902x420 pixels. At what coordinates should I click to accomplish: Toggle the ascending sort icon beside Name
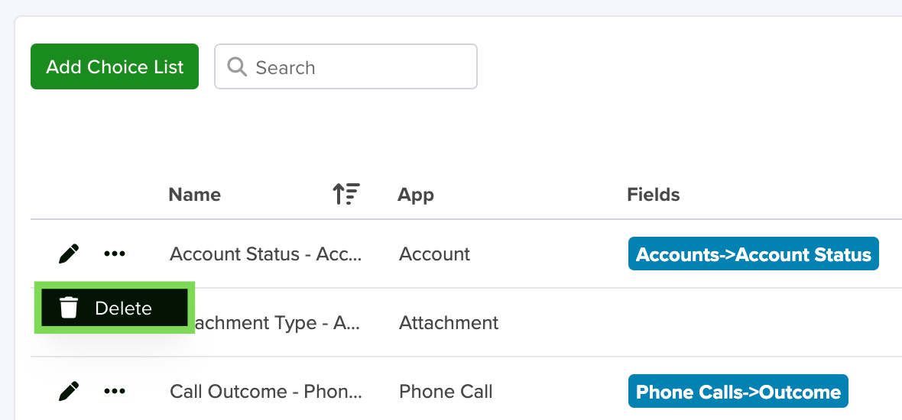[346, 194]
